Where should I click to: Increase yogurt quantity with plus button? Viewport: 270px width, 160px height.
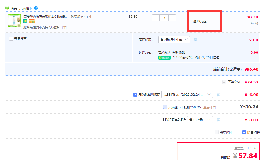(173, 18)
